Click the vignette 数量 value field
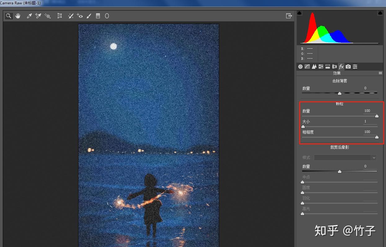386x247 pixels. click(x=370, y=166)
